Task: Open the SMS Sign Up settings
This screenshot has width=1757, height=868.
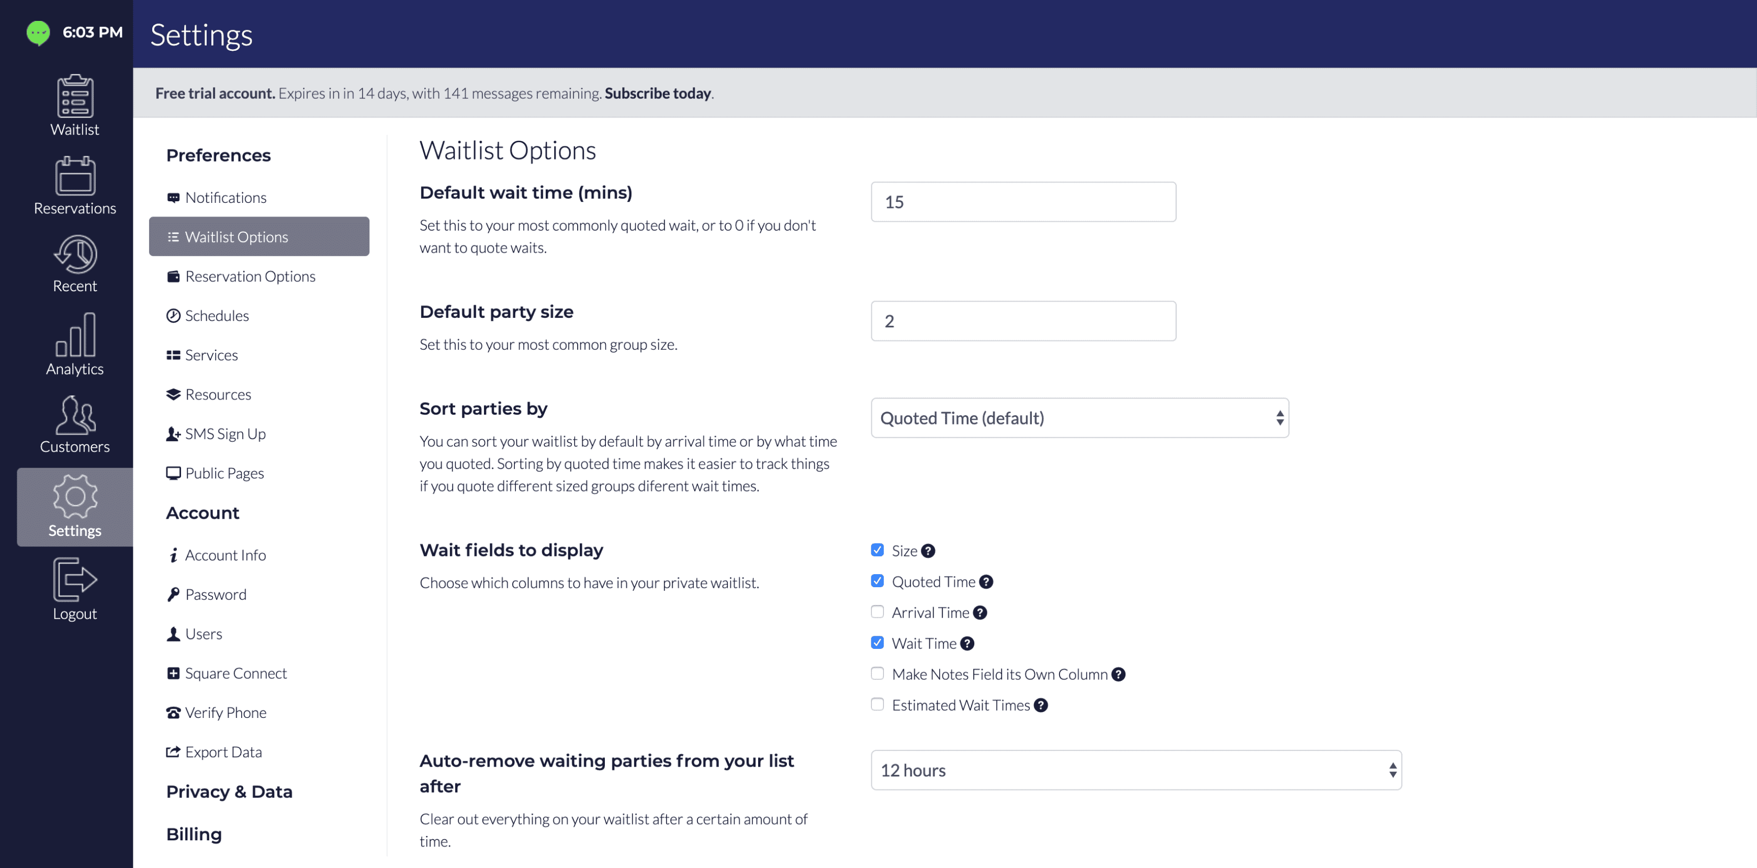Action: (x=225, y=433)
